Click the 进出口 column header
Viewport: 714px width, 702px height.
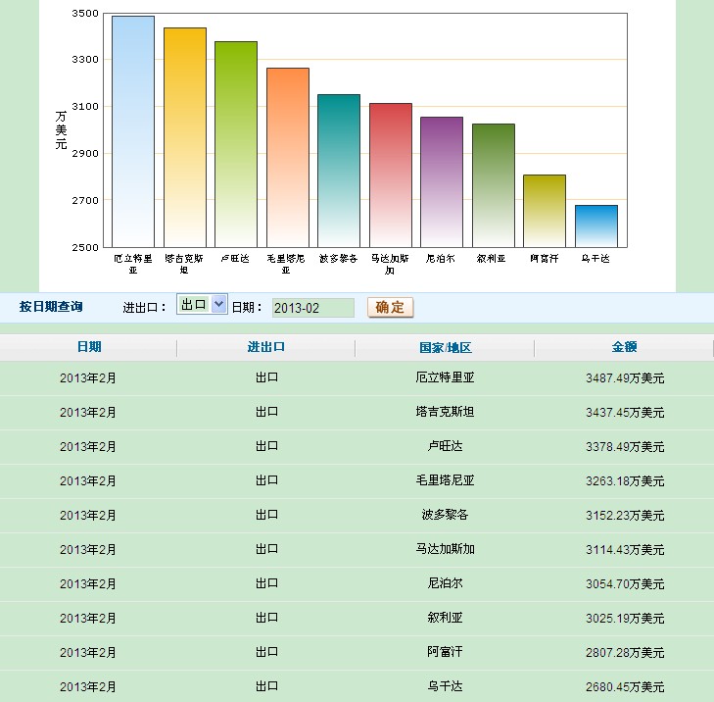pos(266,347)
